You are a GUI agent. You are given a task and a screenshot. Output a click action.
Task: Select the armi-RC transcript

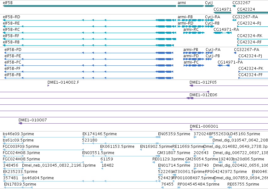point(194,33)
